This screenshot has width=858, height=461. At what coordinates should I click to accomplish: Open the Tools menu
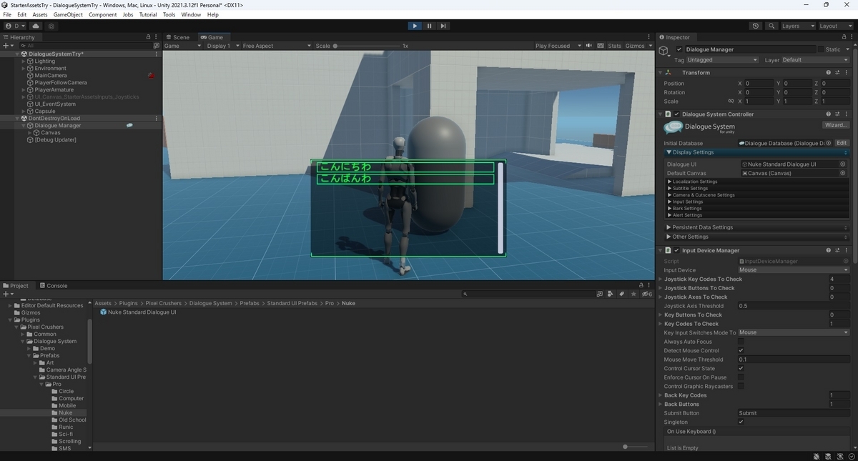[169, 14]
